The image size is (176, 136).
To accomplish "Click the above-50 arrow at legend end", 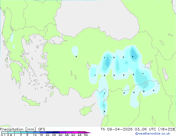I will [88, 132].
